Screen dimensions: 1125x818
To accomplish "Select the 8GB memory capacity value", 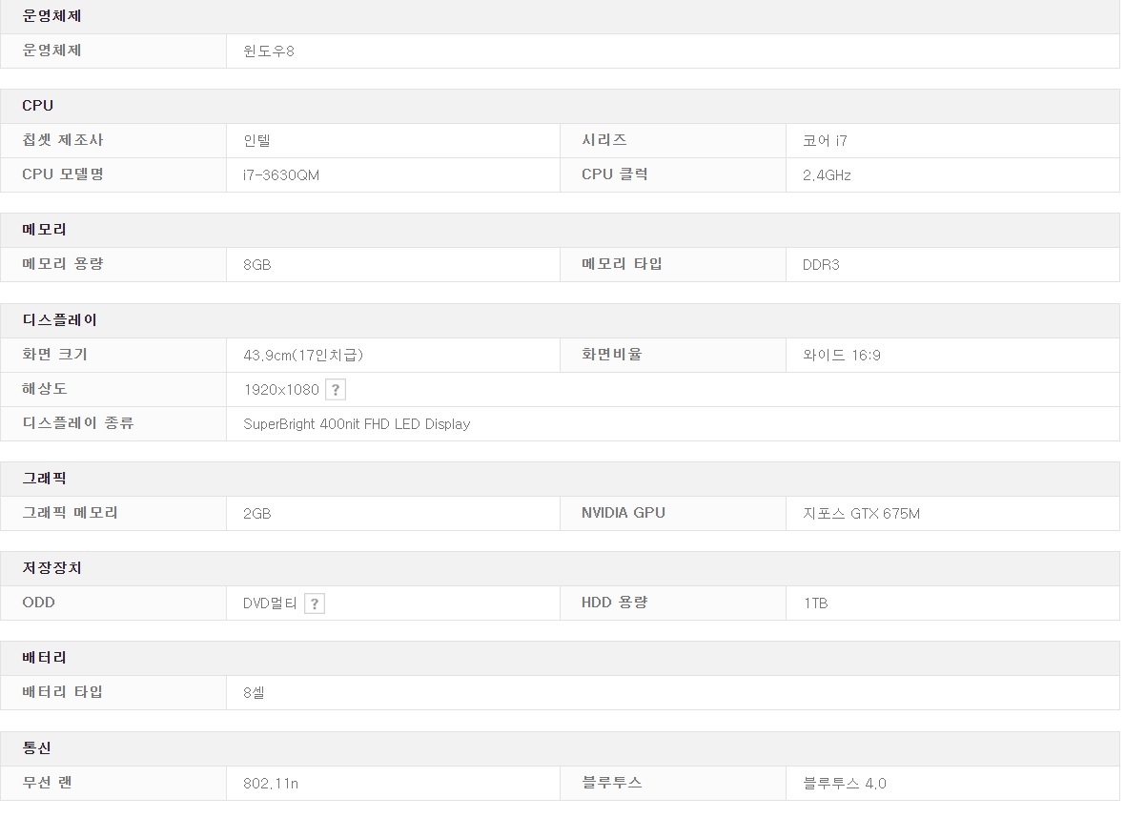I will (x=257, y=265).
